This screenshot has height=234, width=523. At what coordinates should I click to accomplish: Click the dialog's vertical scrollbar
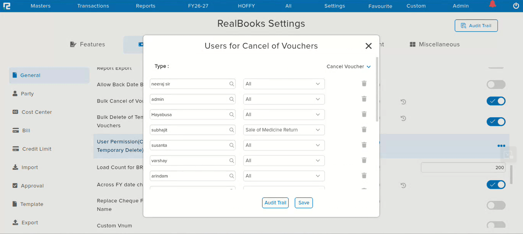click(377, 90)
